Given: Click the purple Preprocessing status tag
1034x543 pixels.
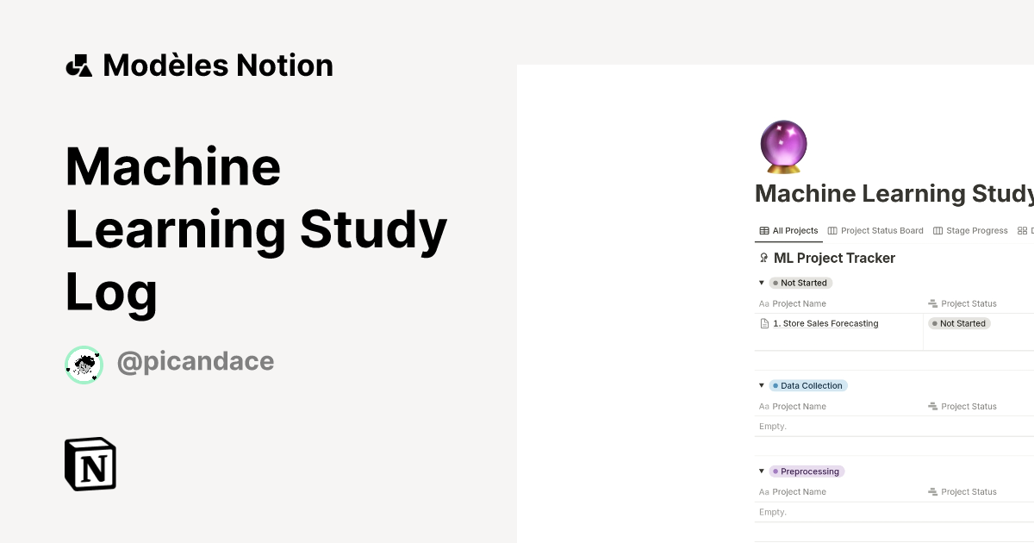Looking at the screenshot, I should 807,471.
